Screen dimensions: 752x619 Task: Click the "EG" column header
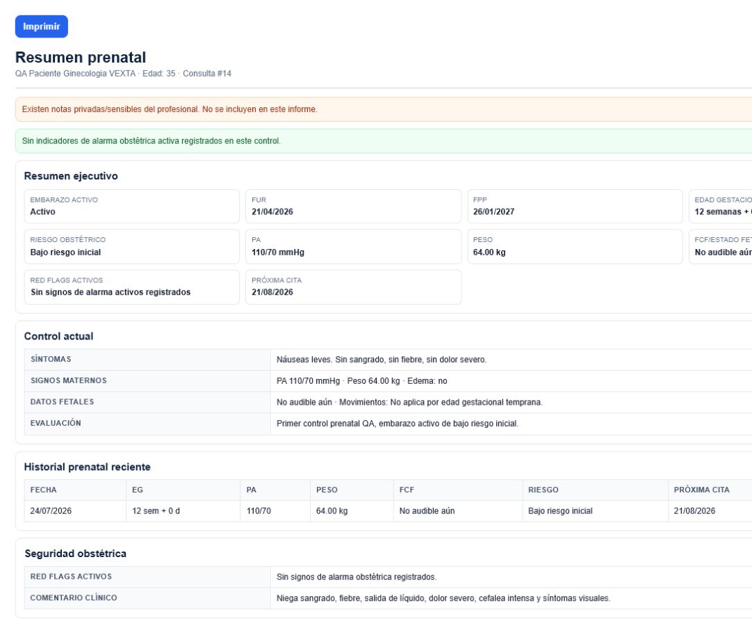pyautogui.click(x=138, y=490)
